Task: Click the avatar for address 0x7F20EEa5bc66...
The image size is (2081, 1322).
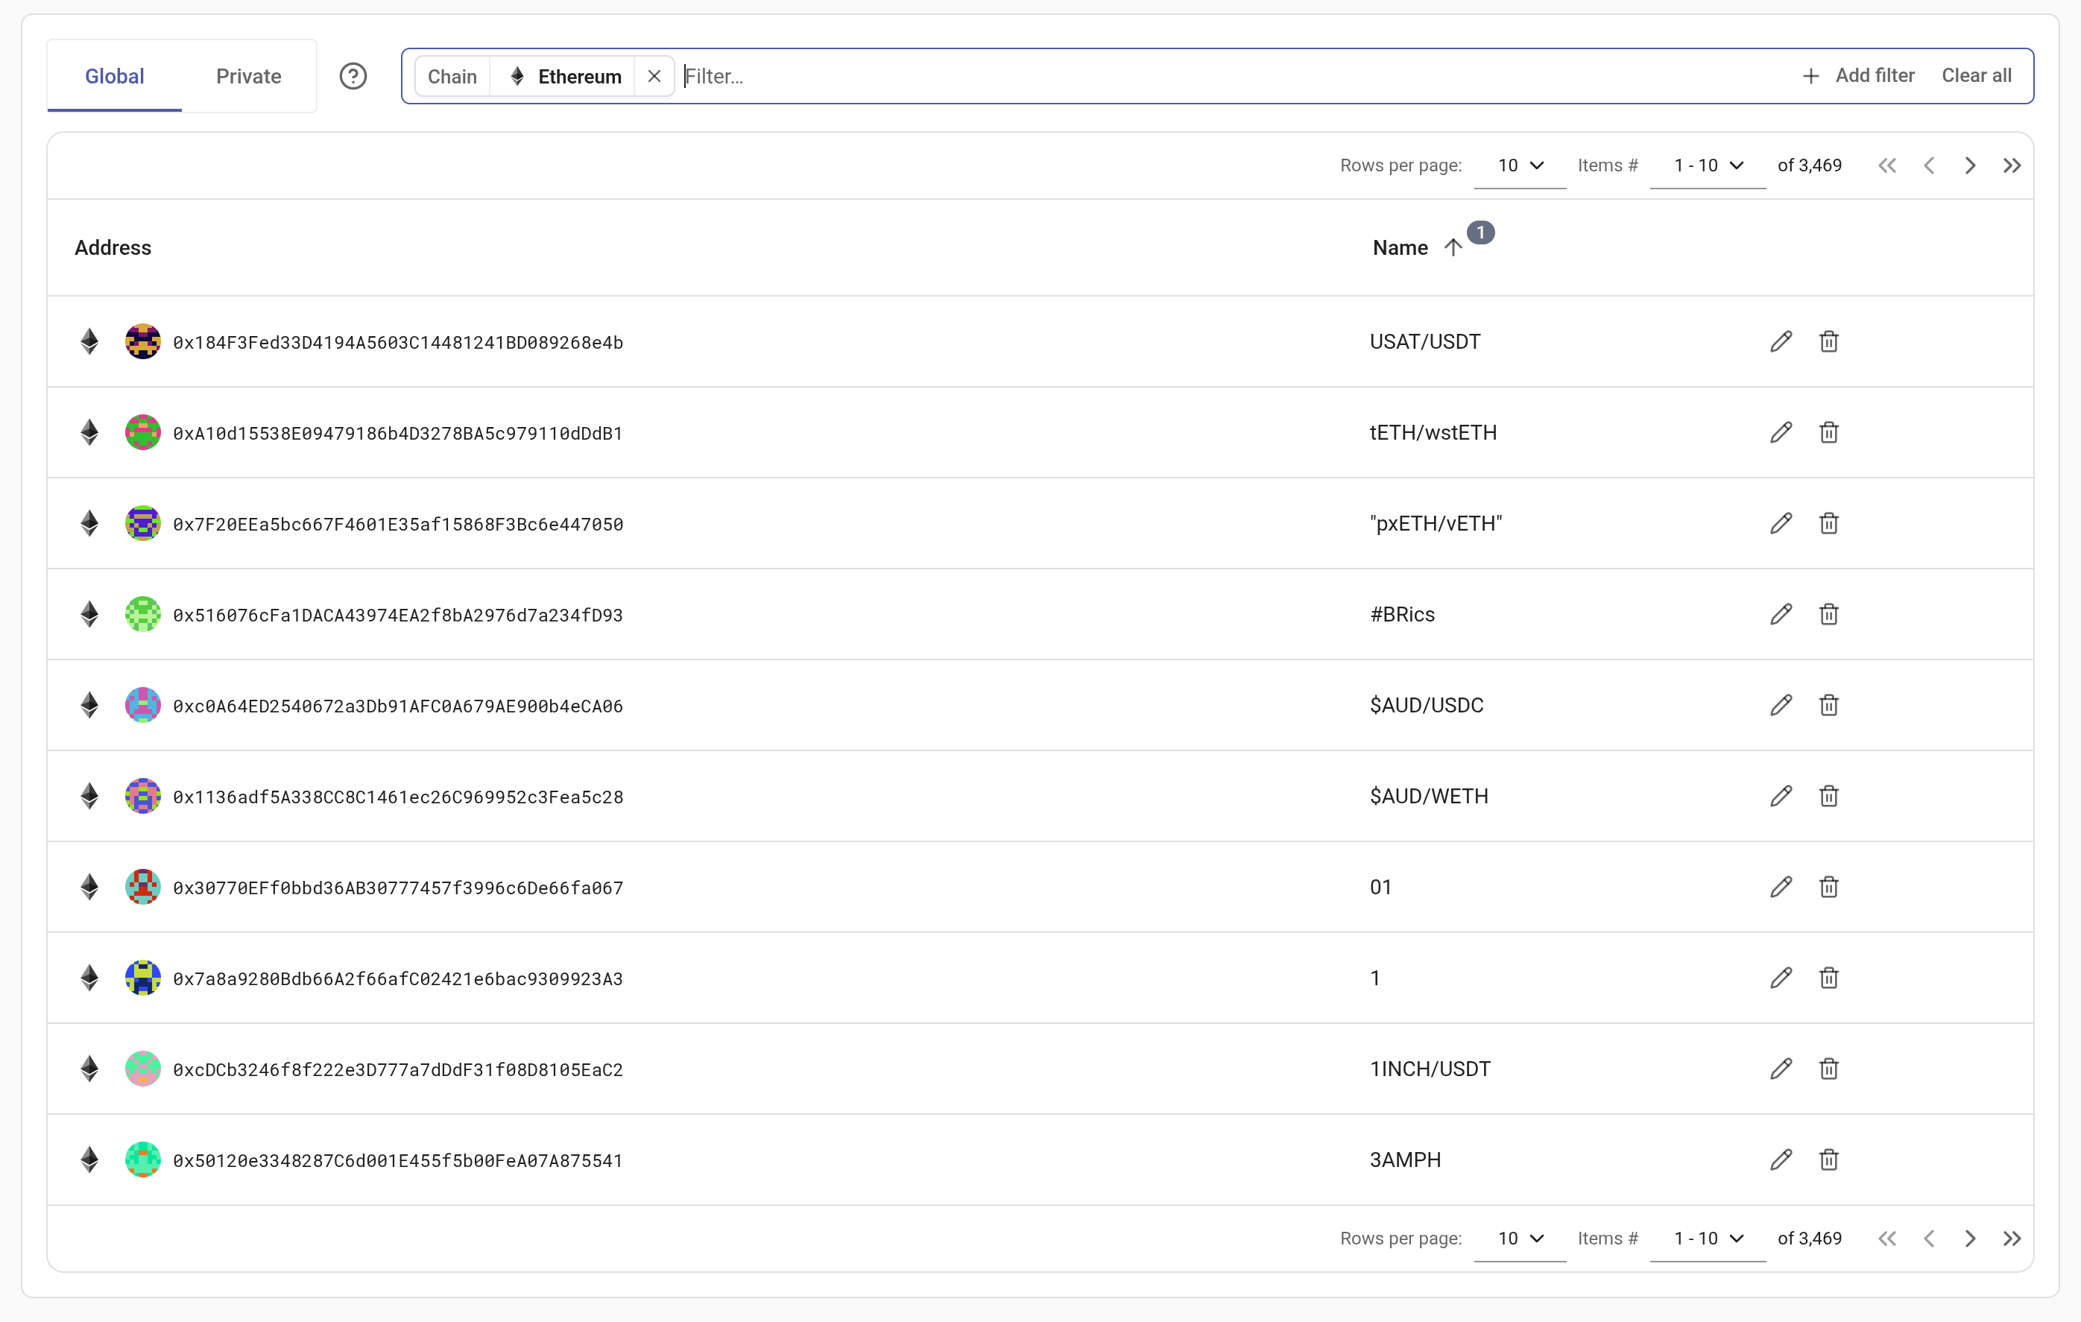Action: click(x=142, y=522)
